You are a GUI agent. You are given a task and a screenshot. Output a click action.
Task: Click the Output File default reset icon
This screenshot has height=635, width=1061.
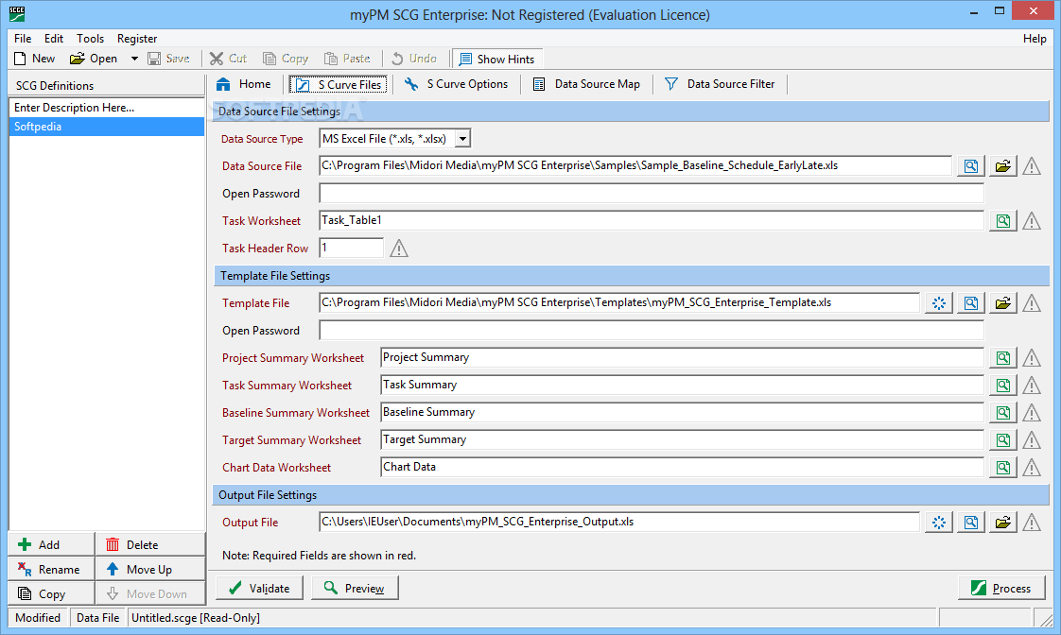pos(939,523)
